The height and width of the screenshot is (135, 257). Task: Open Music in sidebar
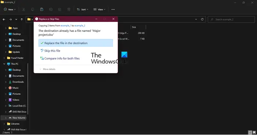click(x=15, y=88)
